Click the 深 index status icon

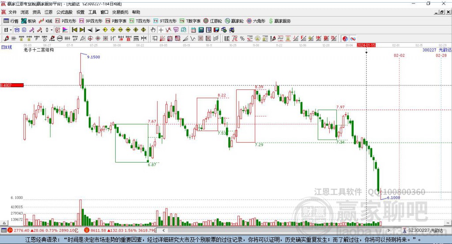(87, 230)
